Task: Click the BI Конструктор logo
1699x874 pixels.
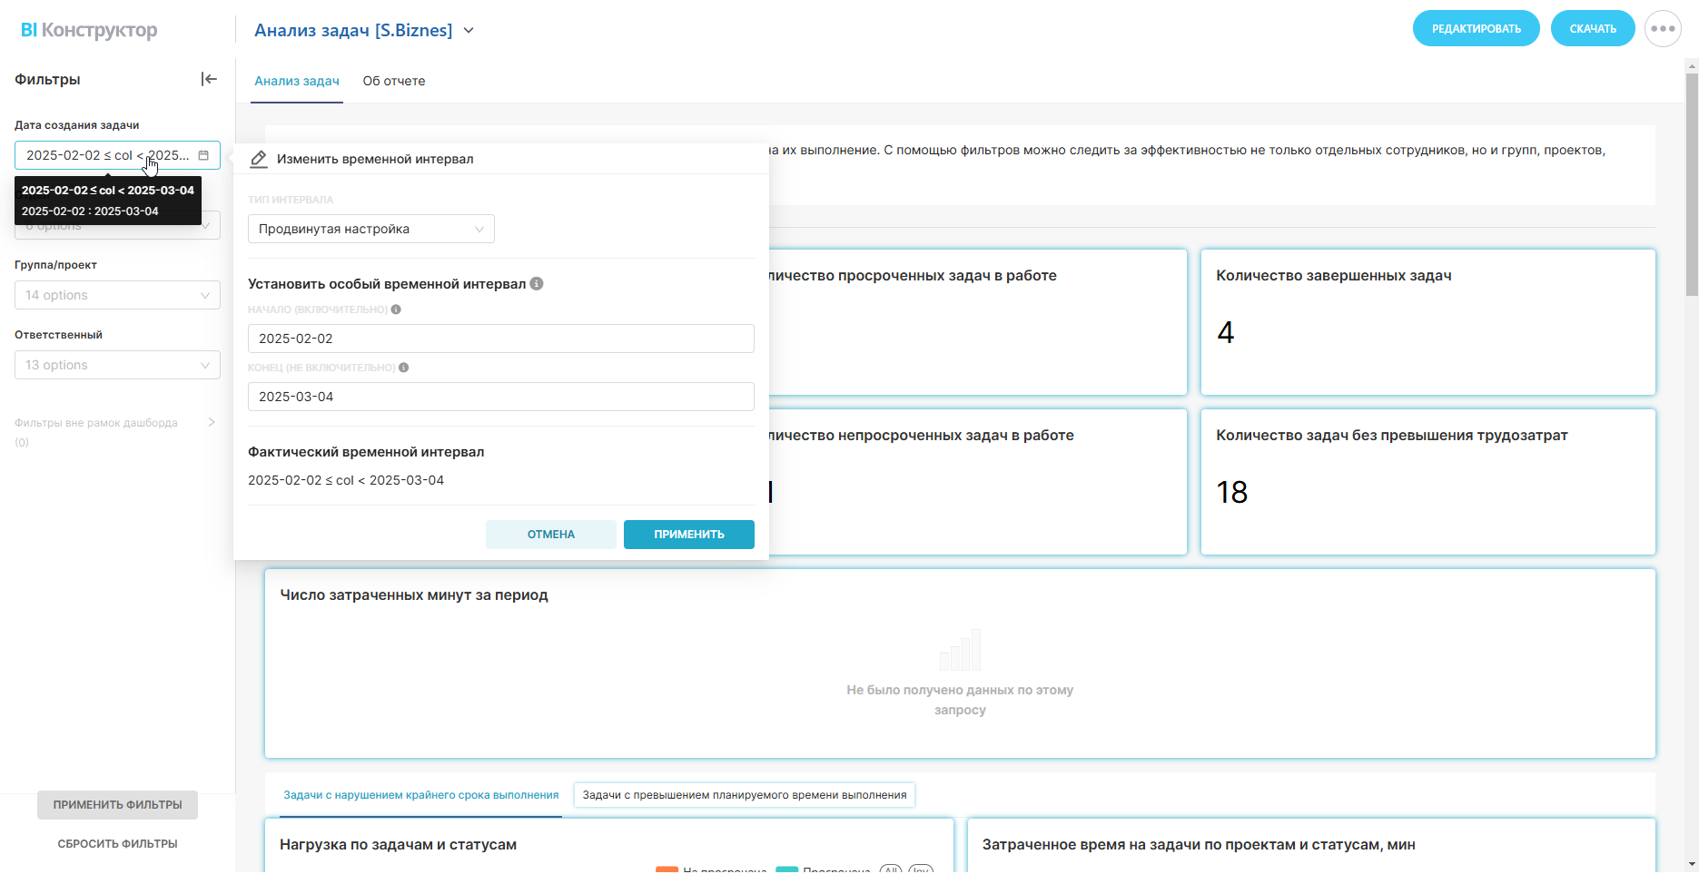Action: coord(89,30)
